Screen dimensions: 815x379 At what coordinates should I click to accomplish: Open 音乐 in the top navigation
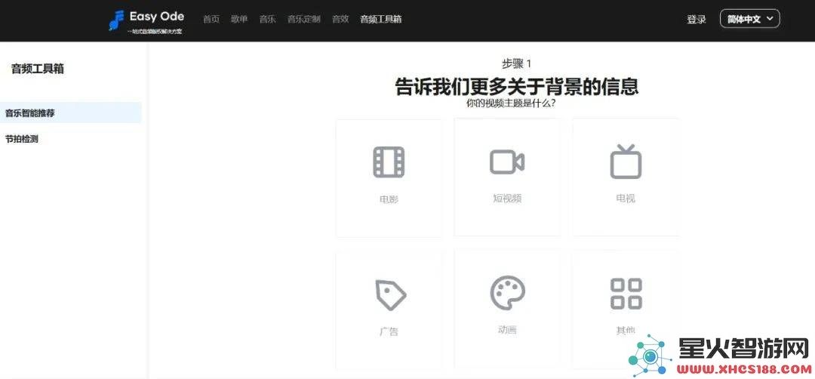(267, 19)
